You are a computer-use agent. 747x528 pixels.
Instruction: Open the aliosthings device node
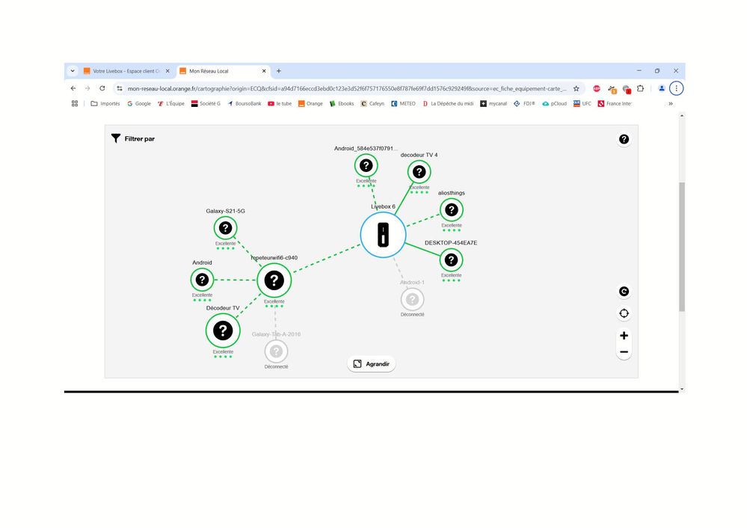(451, 209)
